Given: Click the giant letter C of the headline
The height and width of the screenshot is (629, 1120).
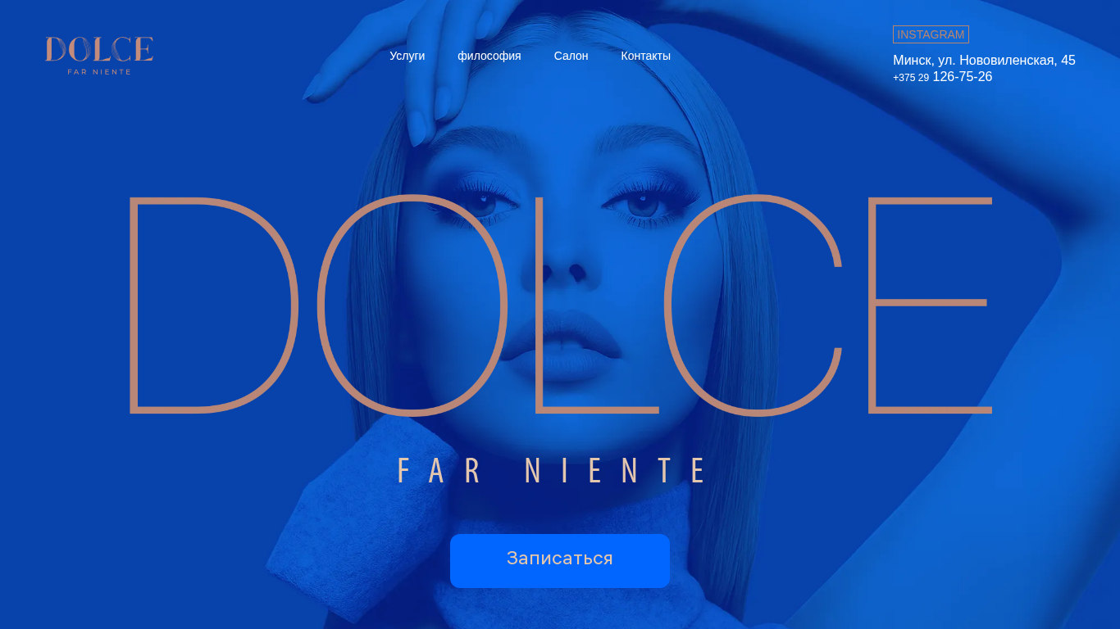Looking at the screenshot, I should coord(752,304).
